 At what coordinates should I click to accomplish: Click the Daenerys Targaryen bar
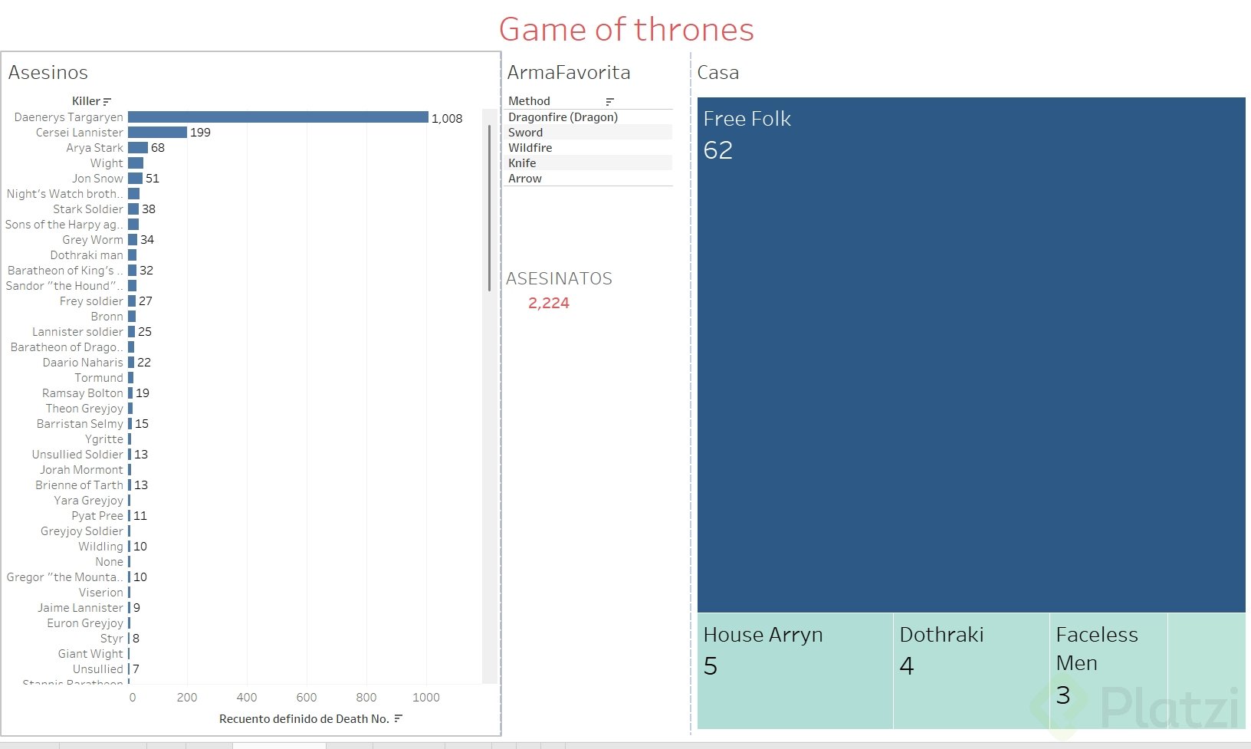[277, 117]
